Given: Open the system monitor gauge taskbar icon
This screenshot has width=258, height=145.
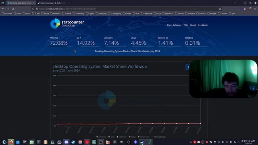Looking at the screenshot, I should point(59,142).
